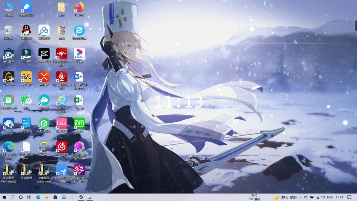The width and height of the screenshot is (357, 201).
Task: Open the Wi-Fi network tray icon
Action: coord(317,197)
